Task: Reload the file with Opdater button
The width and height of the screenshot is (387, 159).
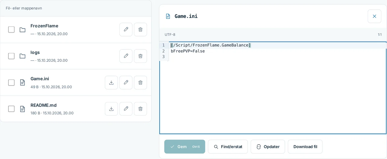Action: [268, 147]
